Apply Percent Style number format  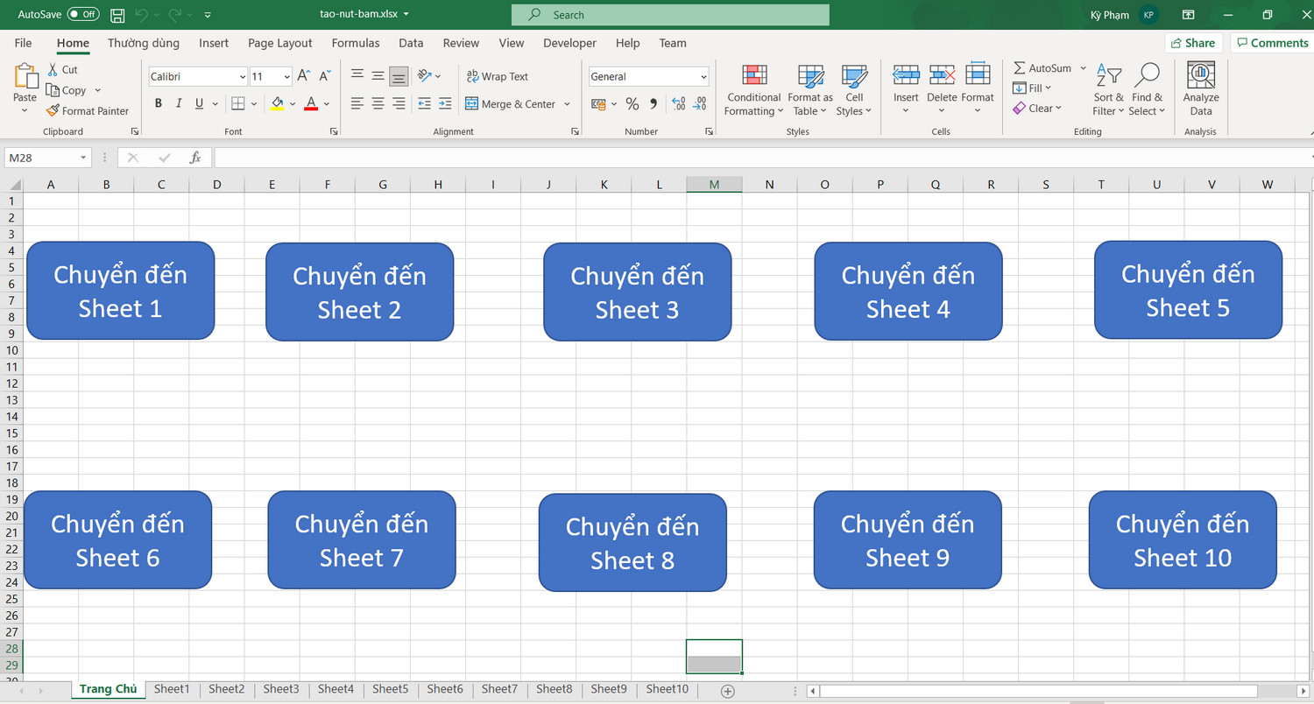pos(632,103)
